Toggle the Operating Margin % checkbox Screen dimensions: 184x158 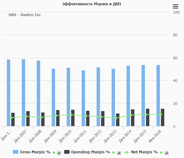pyautogui.click(x=119, y=153)
